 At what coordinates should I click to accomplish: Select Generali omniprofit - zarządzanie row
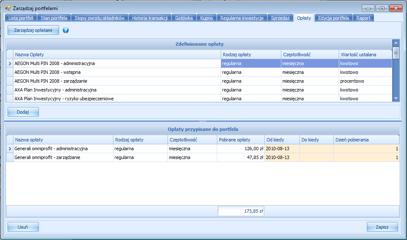pyautogui.click(x=203, y=158)
